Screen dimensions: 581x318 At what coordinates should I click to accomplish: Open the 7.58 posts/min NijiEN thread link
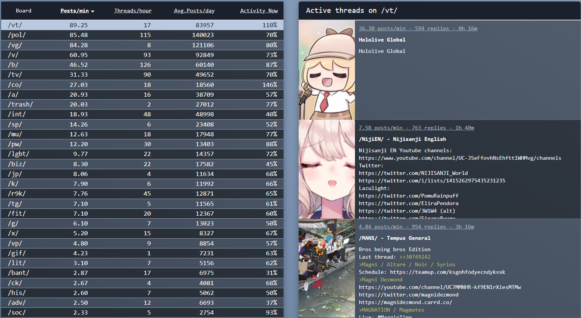(x=417, y=128)
